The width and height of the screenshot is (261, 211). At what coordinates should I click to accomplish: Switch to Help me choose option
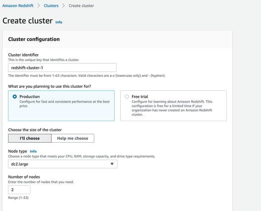point(72,138)
